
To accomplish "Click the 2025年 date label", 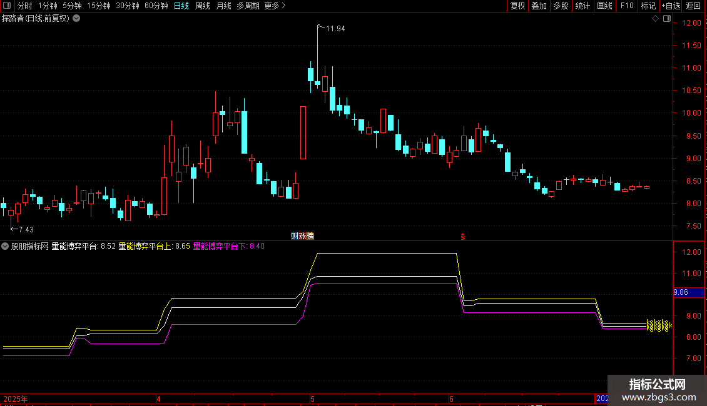I will click(16, 399).
